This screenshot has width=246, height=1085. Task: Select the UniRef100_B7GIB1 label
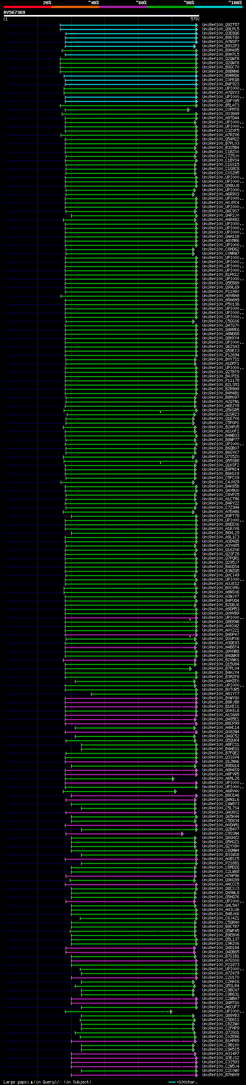pyautogui.click(x=221, y=956)
